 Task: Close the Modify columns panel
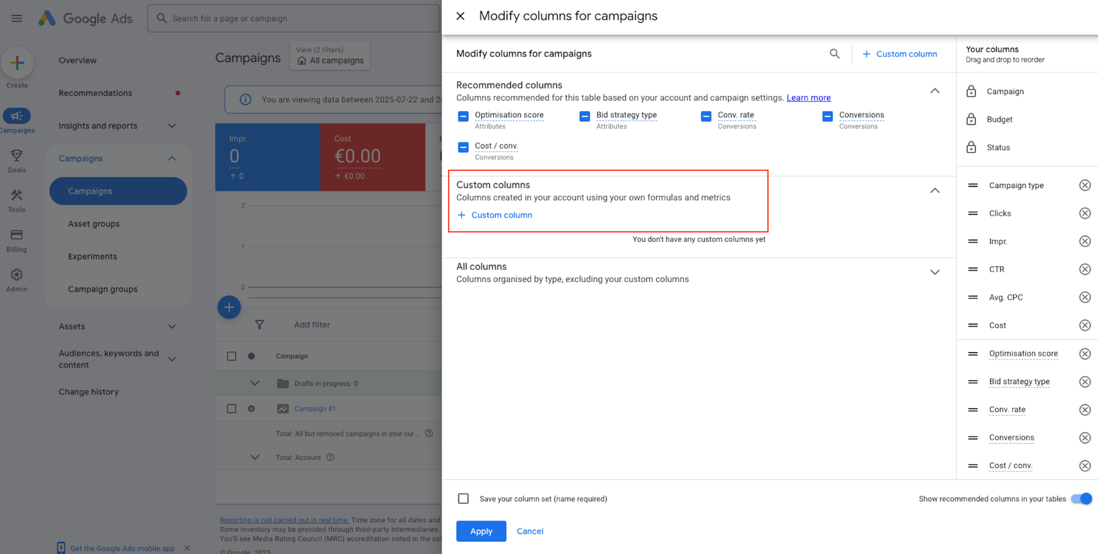[x=460, y=16]
